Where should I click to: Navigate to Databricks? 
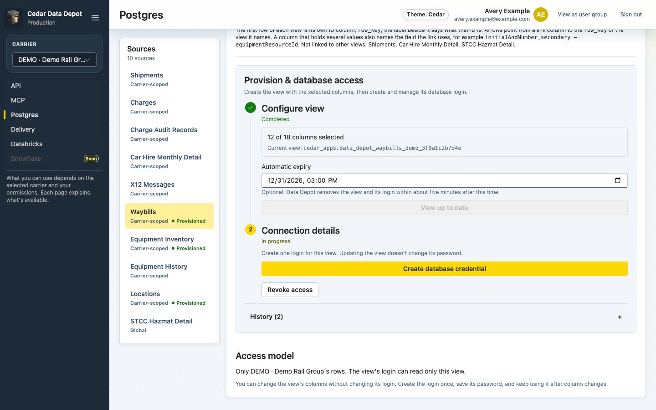click(x=54, y=144)
